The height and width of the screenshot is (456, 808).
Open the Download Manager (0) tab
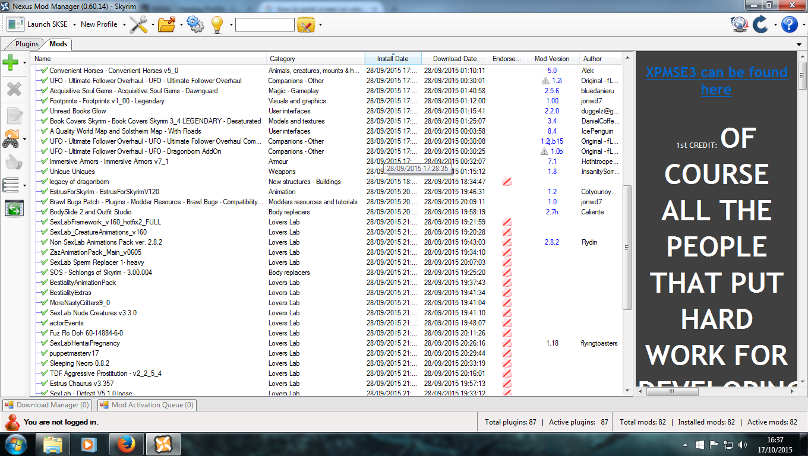(x=47, y=405)
